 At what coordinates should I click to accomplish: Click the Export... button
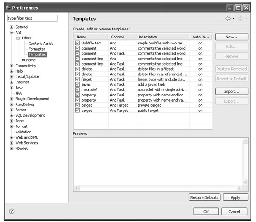tap(232, 101)
